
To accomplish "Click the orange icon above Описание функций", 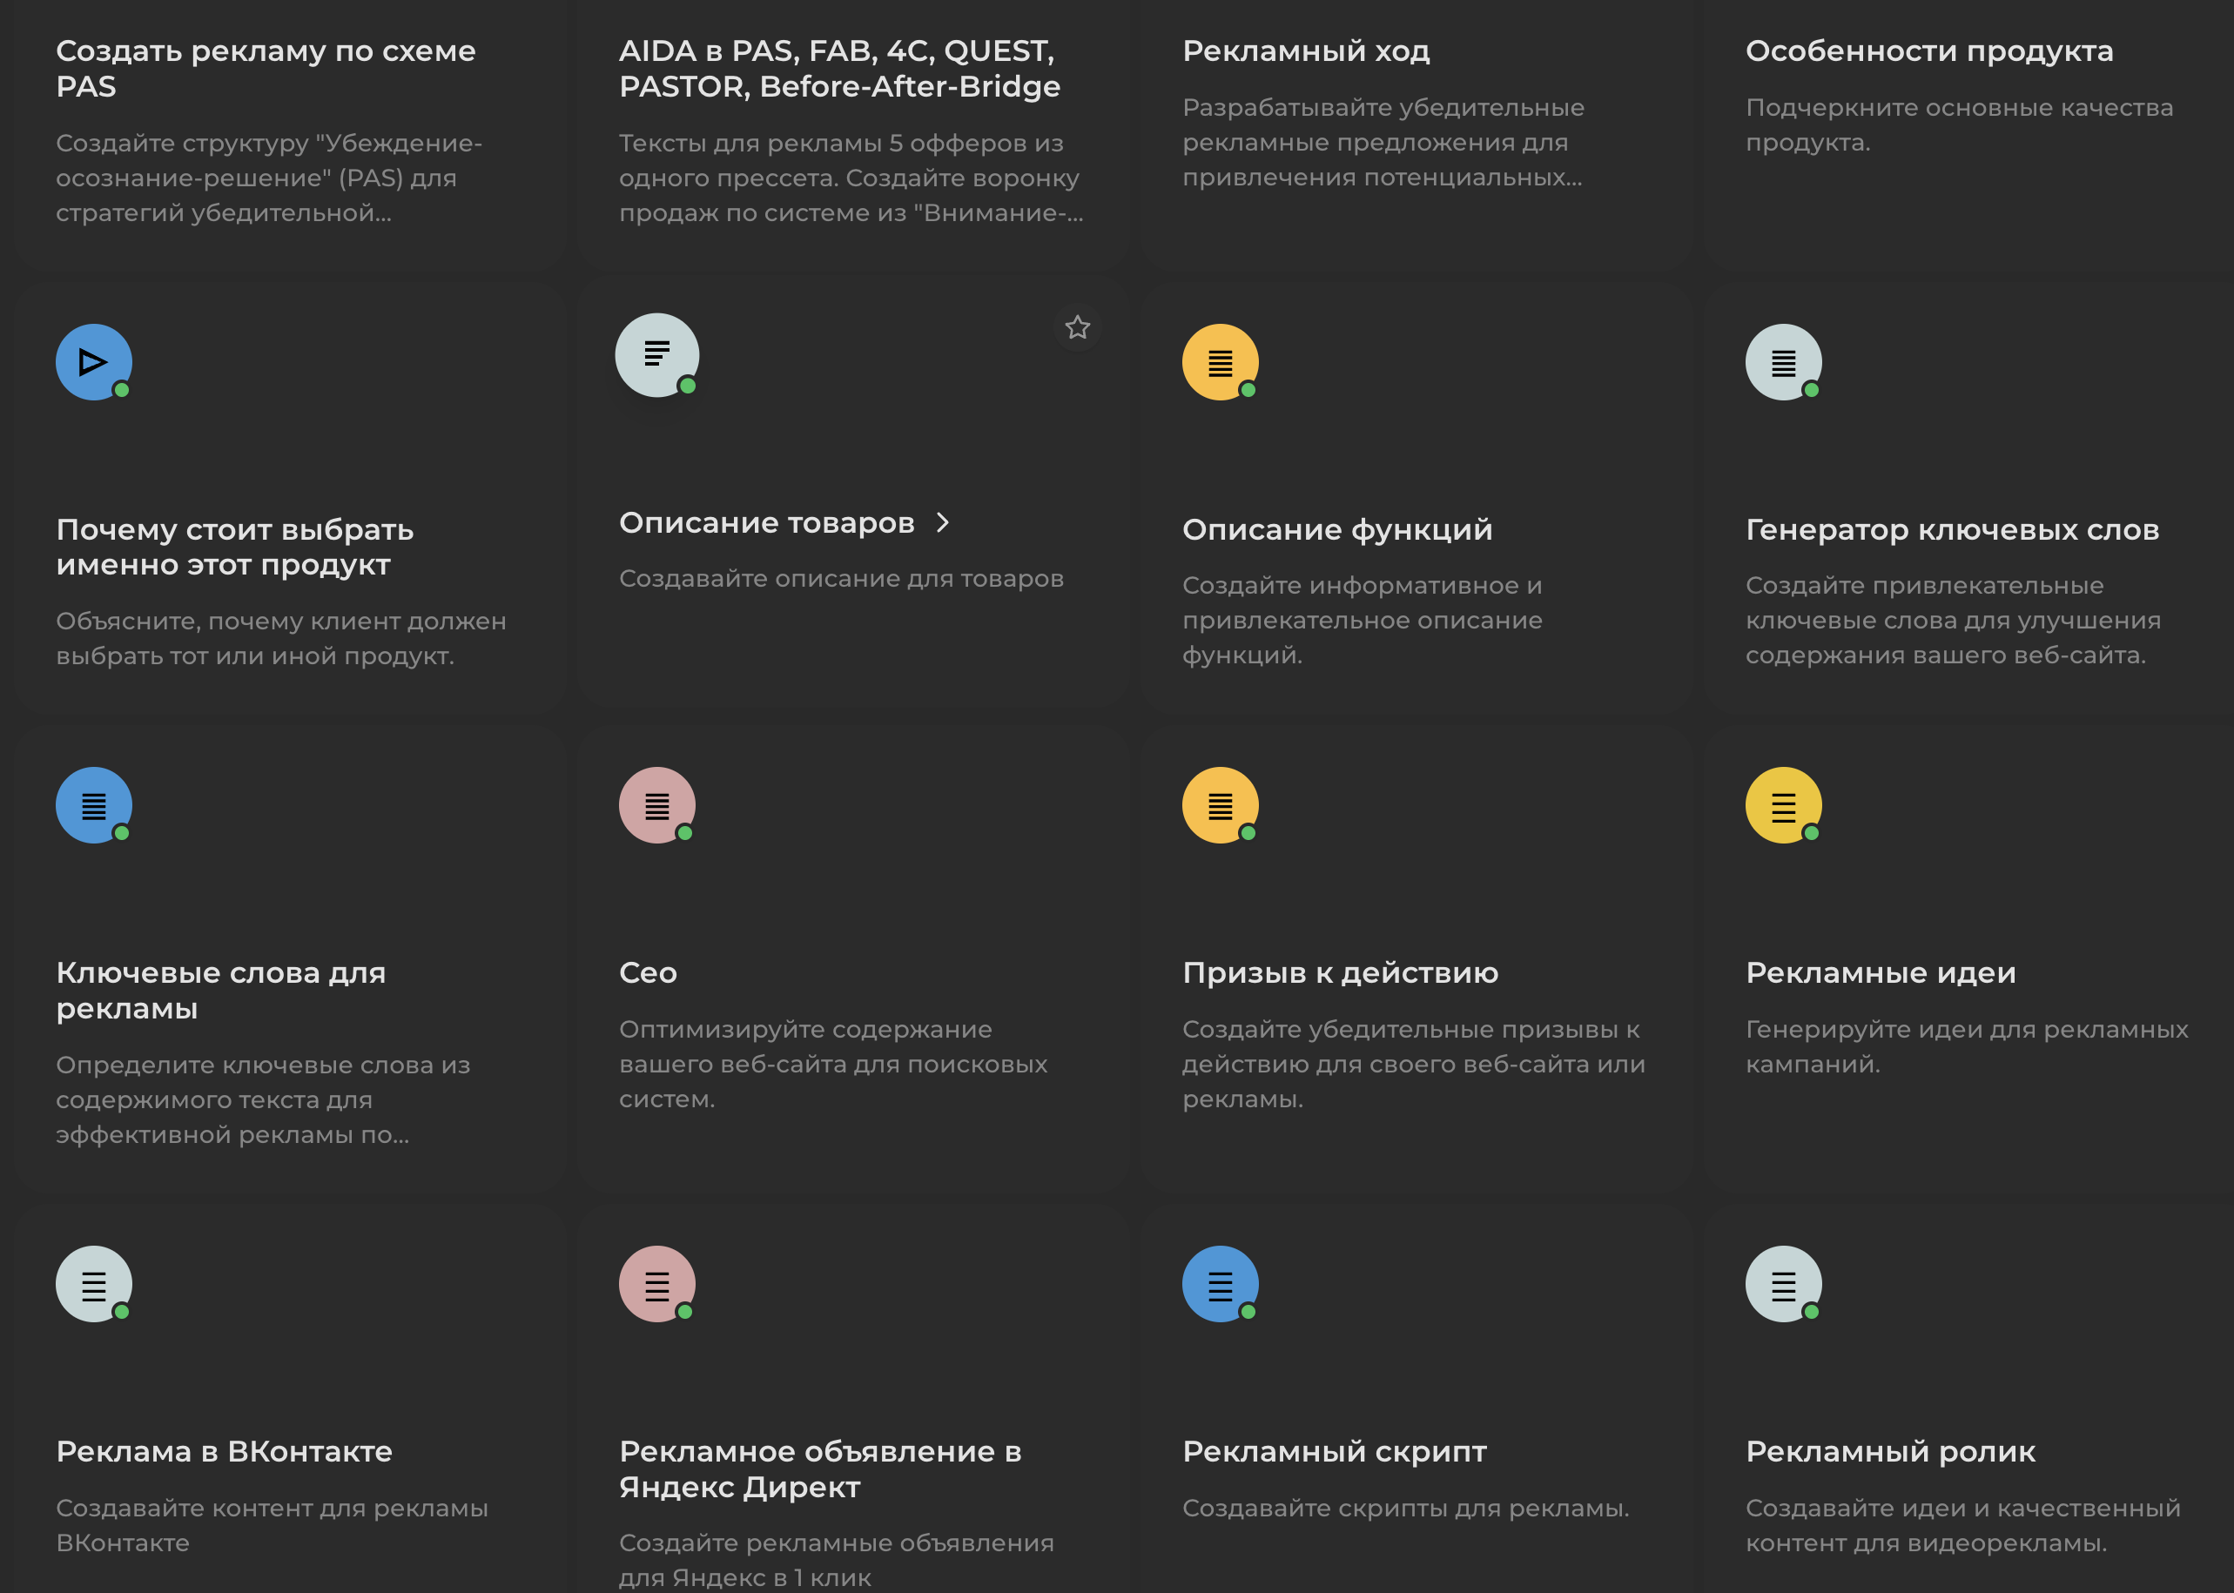I will pos(1220,362).
